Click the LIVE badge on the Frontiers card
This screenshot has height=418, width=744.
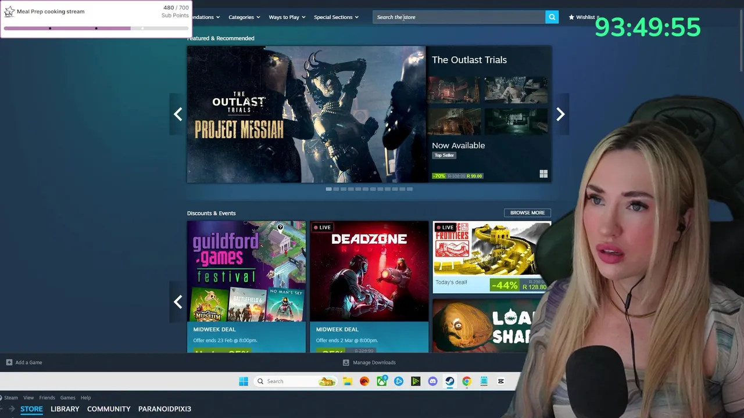click(445, 228)
